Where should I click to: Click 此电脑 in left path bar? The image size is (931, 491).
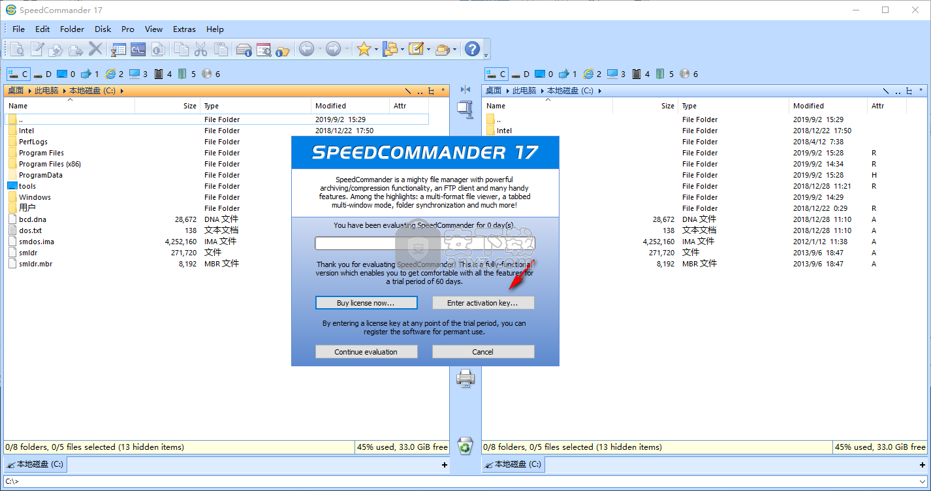(x=46, y=91)
